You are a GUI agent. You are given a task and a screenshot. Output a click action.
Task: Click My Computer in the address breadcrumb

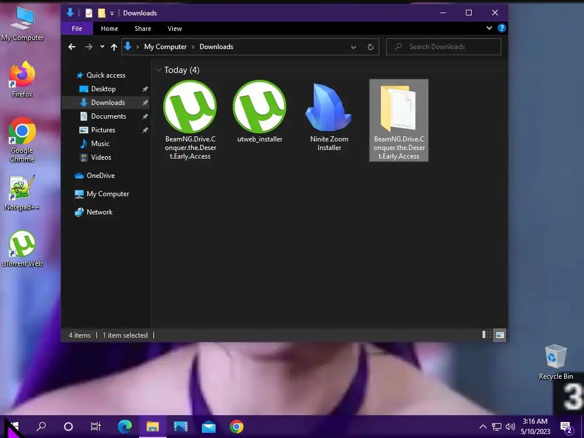point(165,47)
